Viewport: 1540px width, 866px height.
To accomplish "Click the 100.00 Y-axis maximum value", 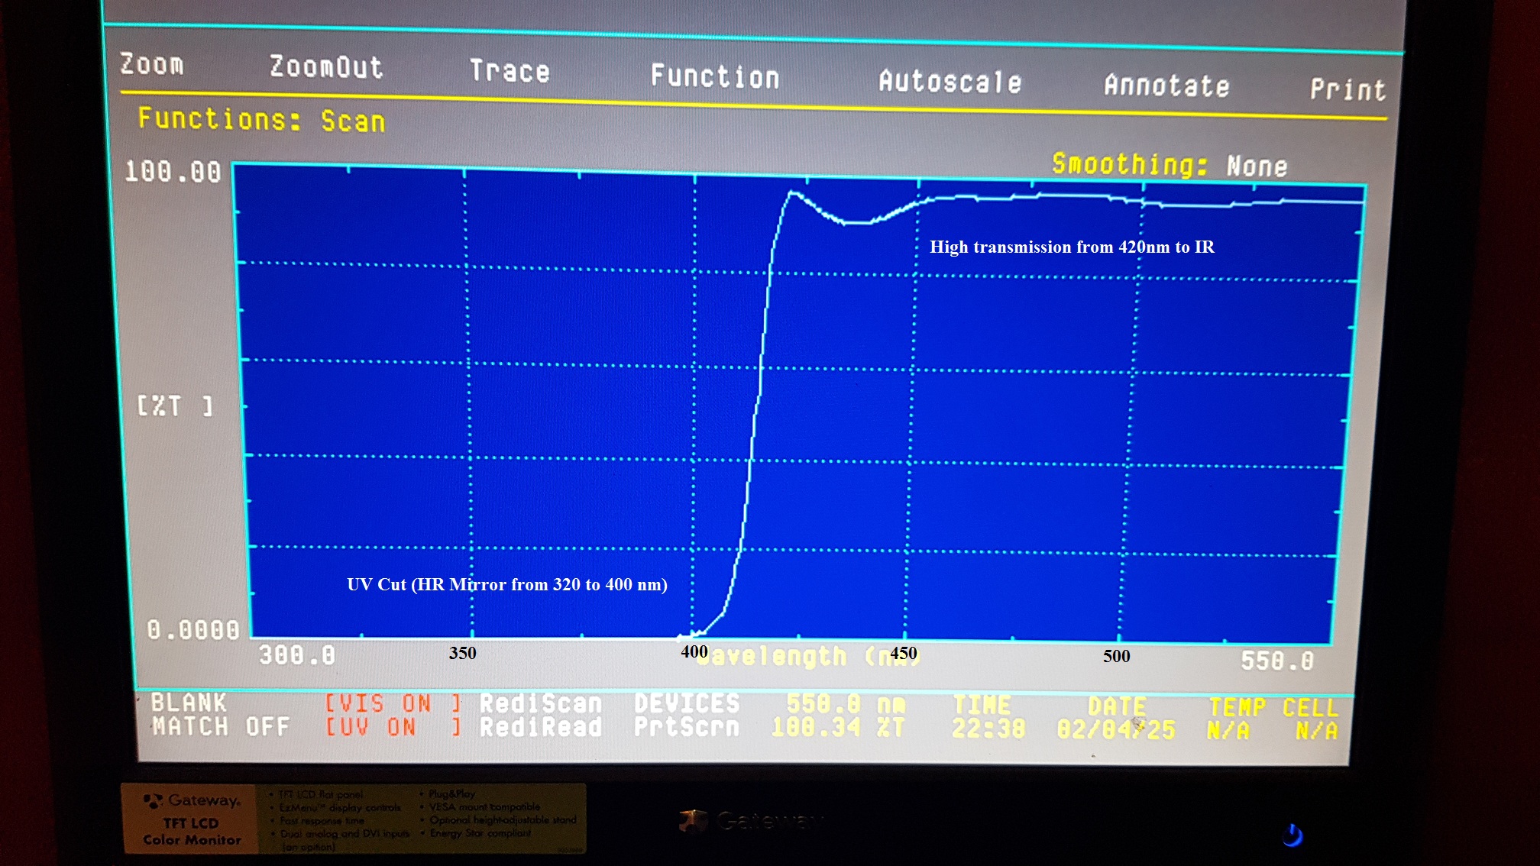I will [x=173, y=171].
